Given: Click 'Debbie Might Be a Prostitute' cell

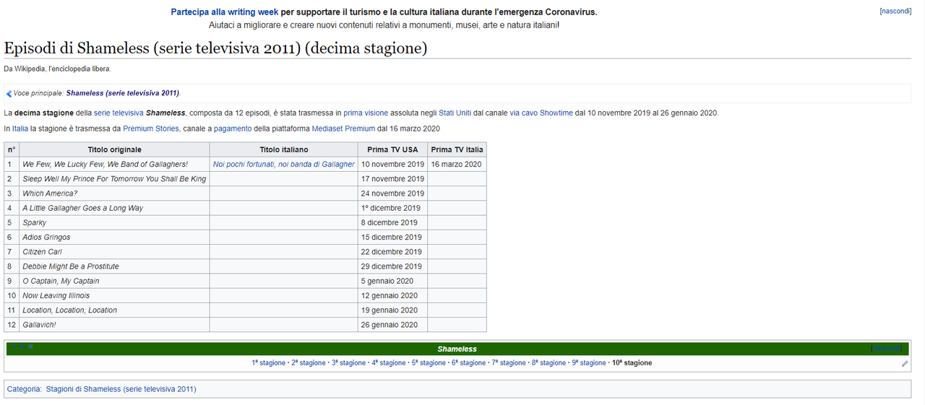Looking at the screenshot, I should point(114,266).
